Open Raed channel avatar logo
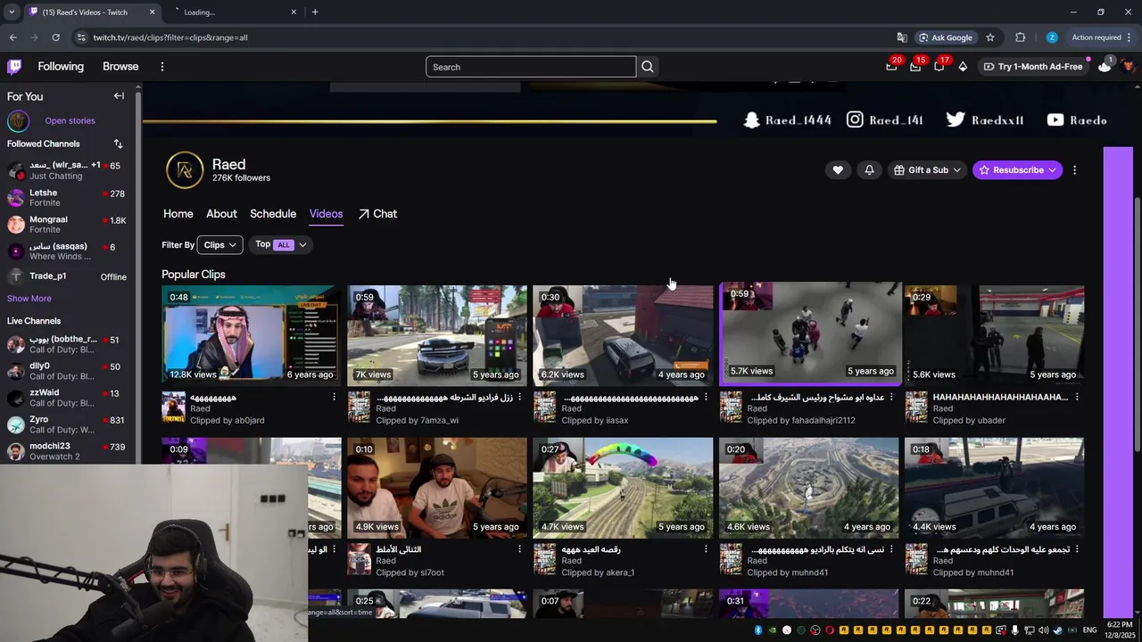 point(185,170)
